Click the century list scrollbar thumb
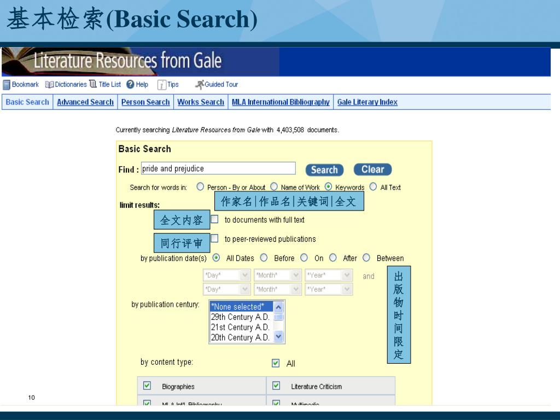Viewport: 560px width, 420px height. 278,317
